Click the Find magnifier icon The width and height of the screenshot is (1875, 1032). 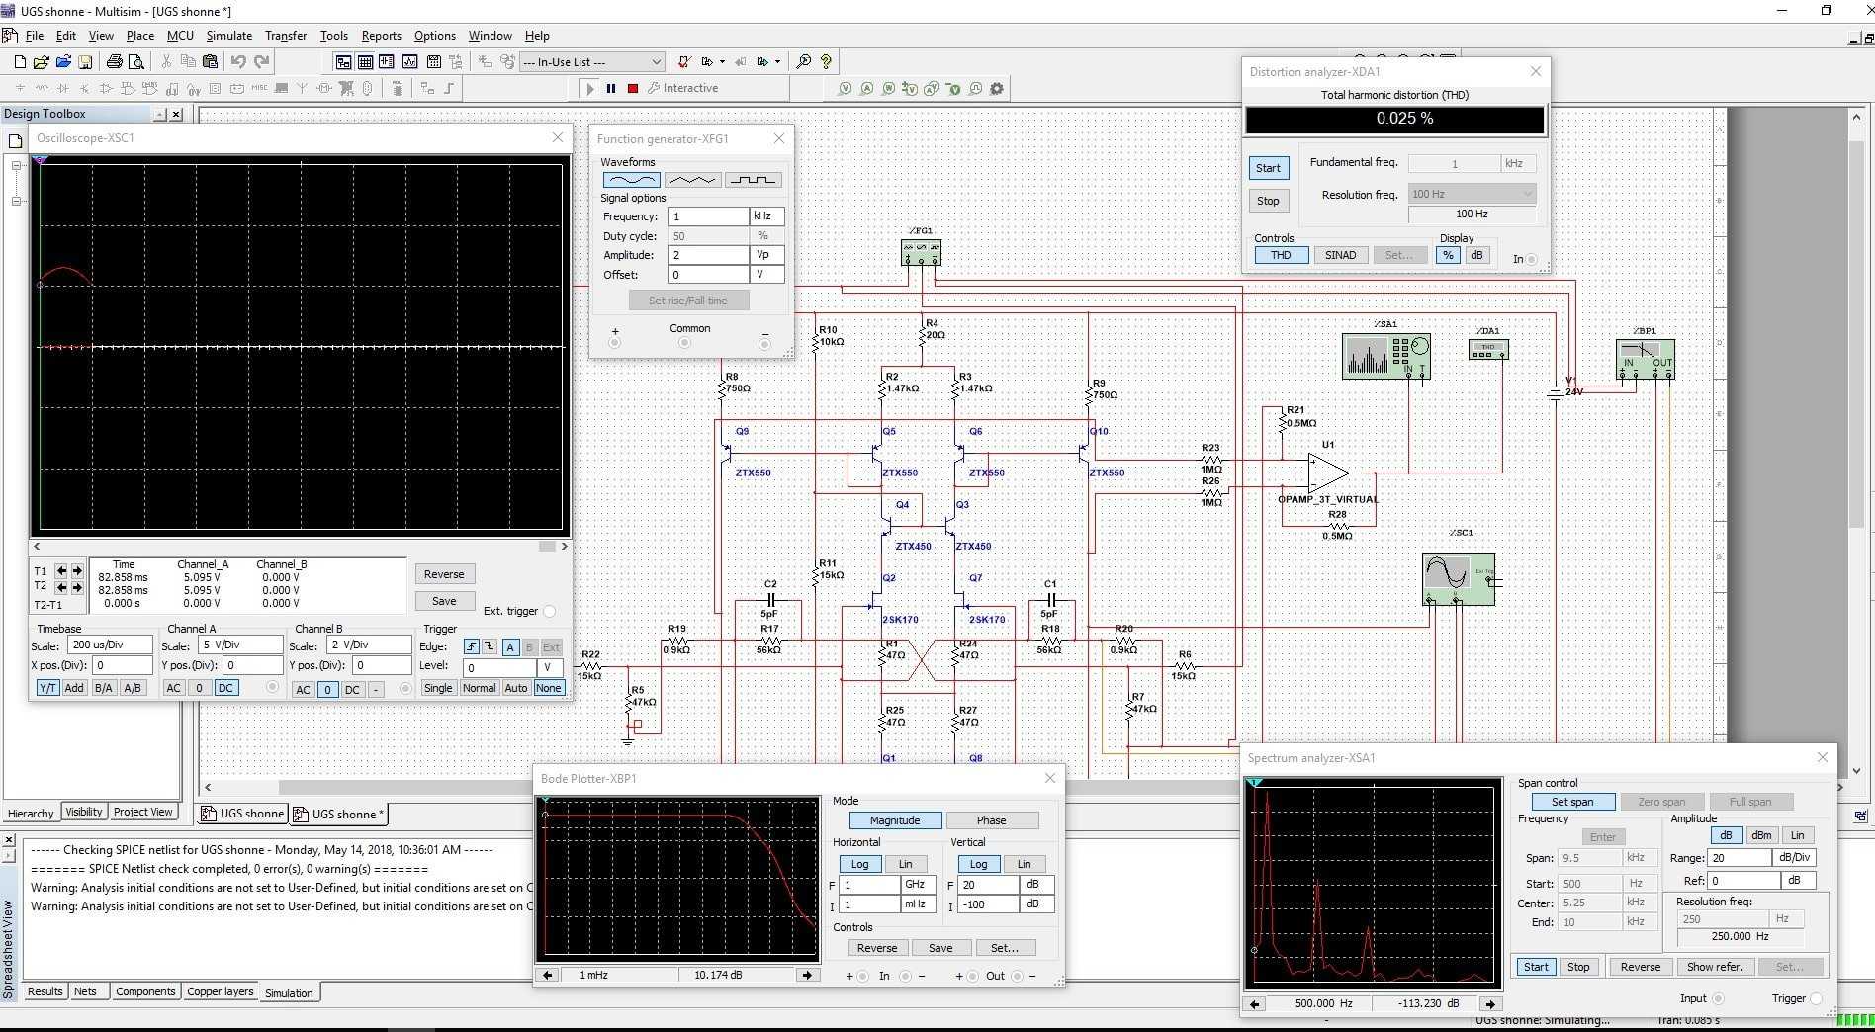804,61
